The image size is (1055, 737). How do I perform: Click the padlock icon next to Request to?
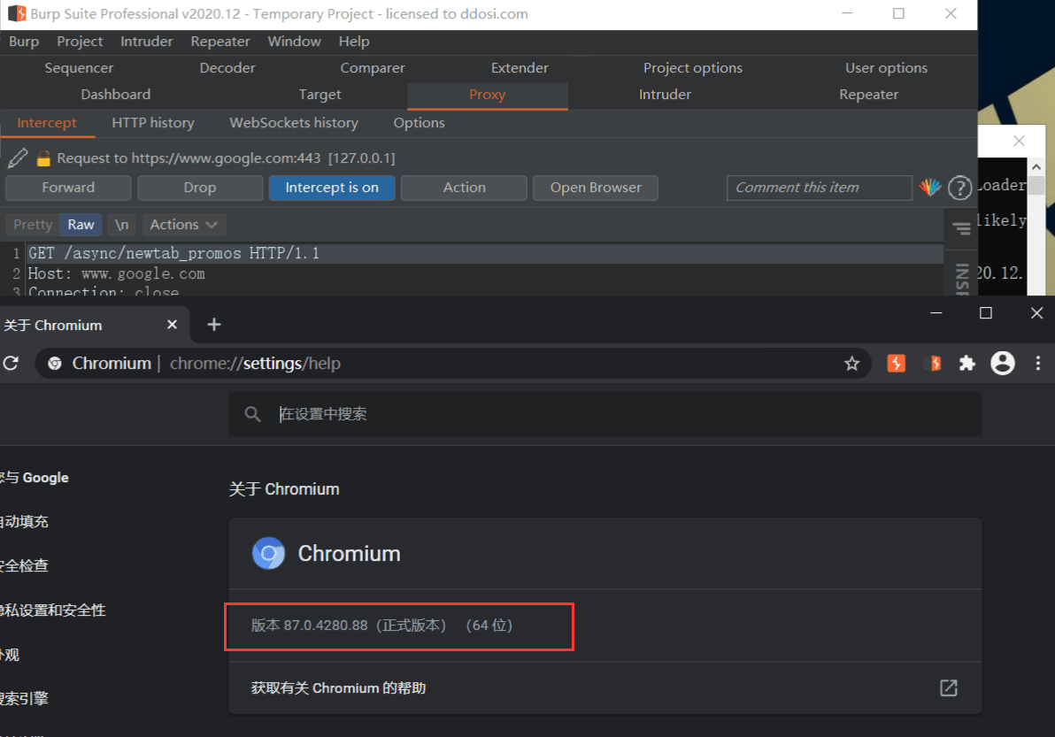coord(43,158)
